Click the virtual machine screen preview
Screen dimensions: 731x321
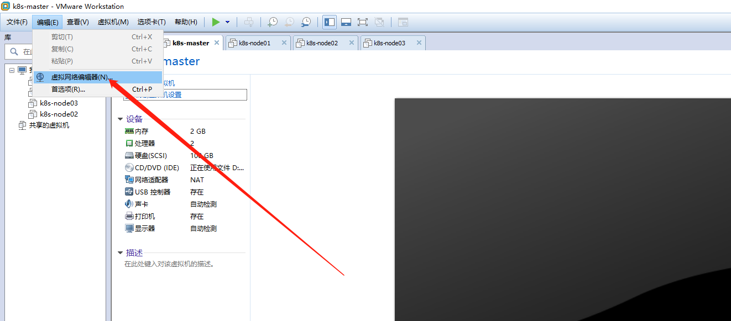tap(563, 210)
